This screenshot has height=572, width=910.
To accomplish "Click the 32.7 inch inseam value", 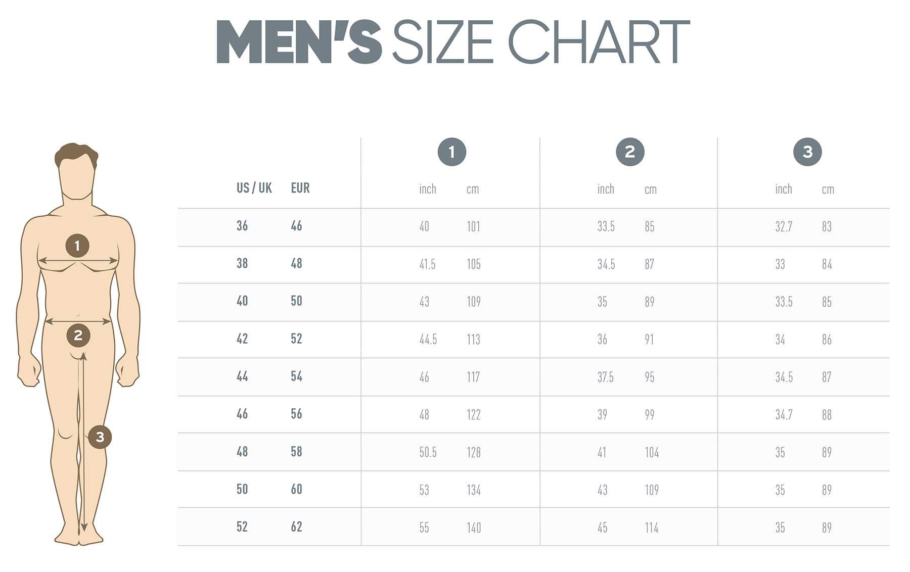I will pos(784,226).
